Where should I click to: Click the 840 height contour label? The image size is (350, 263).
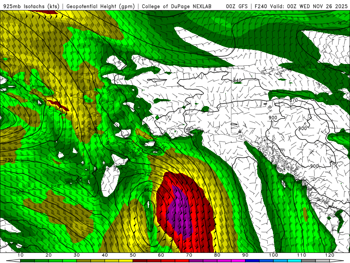tap(237, 80)
